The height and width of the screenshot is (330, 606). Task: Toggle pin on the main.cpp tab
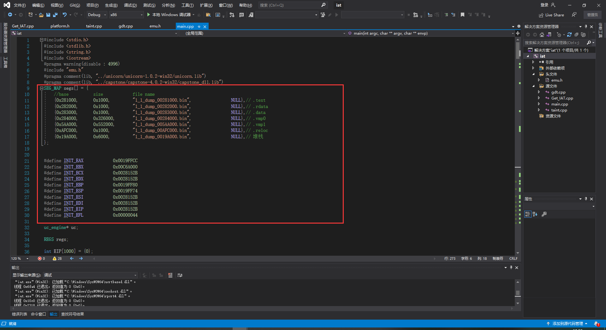199,26
